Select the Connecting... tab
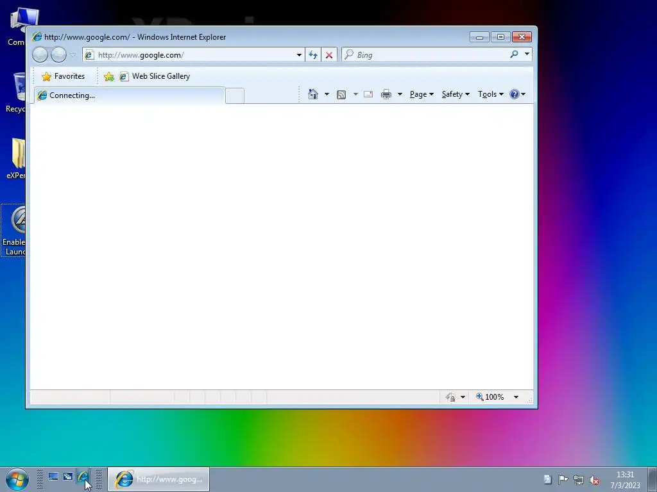This screenshot has width=657, height=492. point(130,95)
